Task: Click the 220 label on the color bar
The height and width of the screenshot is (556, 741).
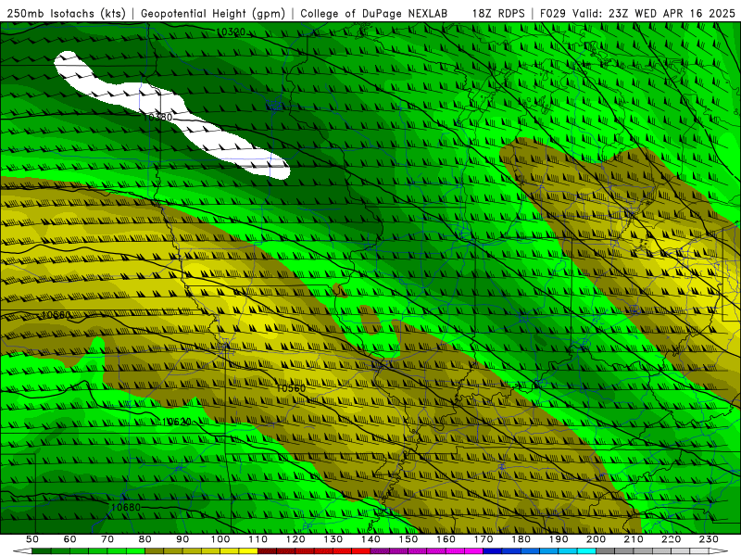Action: pyautogui.click(x=672, y=539)
